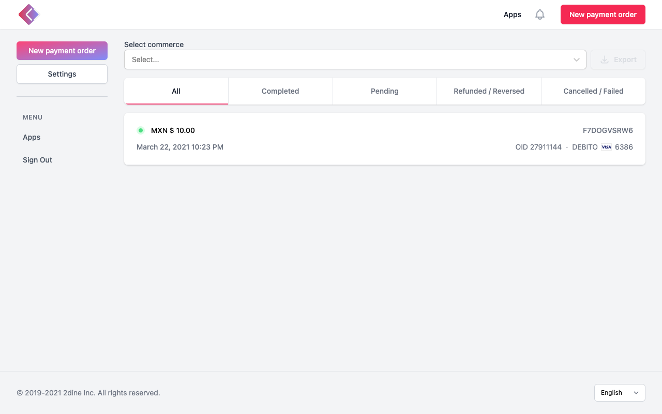Switch to the Completed tab

click(280, 91)
